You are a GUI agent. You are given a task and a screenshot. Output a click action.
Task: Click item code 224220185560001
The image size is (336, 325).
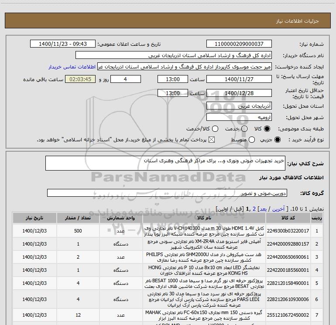(x=288, y=270)
